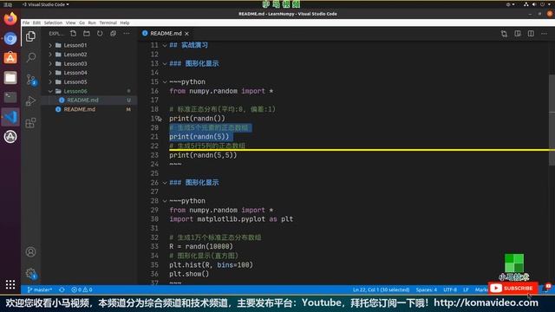Open Files manager from the dock

pos(10,77)
